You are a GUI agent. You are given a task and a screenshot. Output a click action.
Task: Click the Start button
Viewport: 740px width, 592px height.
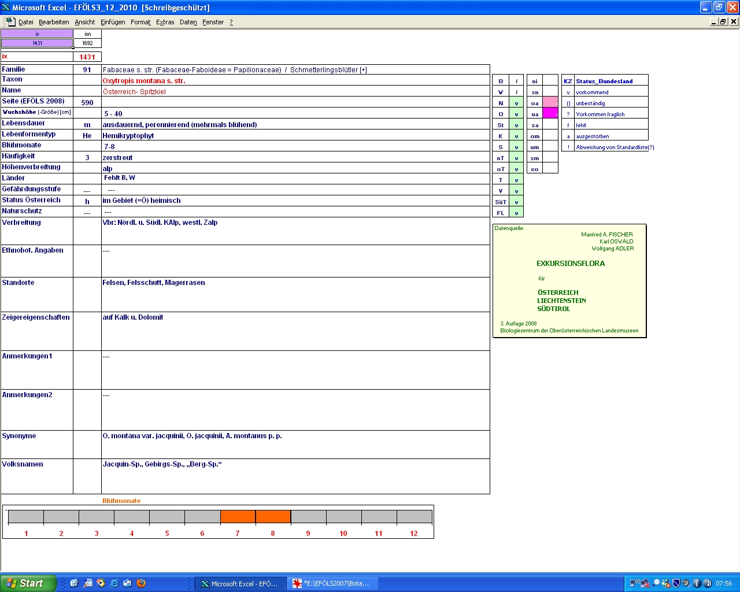tap(28, 583)
